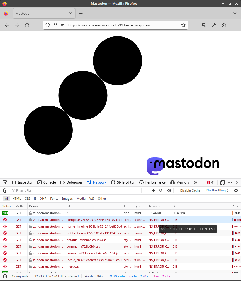Click the mastodon logo on the page
This screenshot has height=281, width=241.
click(x=183, y=166)
